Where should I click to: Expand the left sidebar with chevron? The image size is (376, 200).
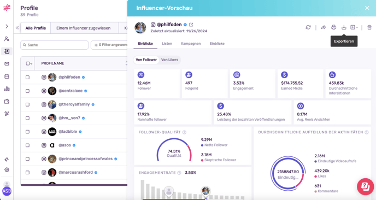point(7,26)
